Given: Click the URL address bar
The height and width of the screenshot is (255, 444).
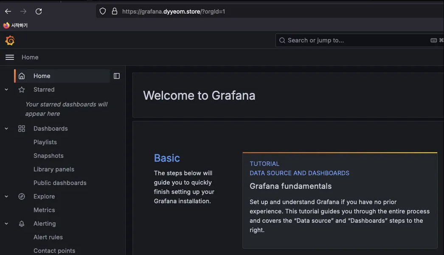Looking at the screenshot, I should [270, 11].
